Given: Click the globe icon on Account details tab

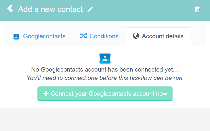Looking at the screenshot, I should tap(136, 36).
